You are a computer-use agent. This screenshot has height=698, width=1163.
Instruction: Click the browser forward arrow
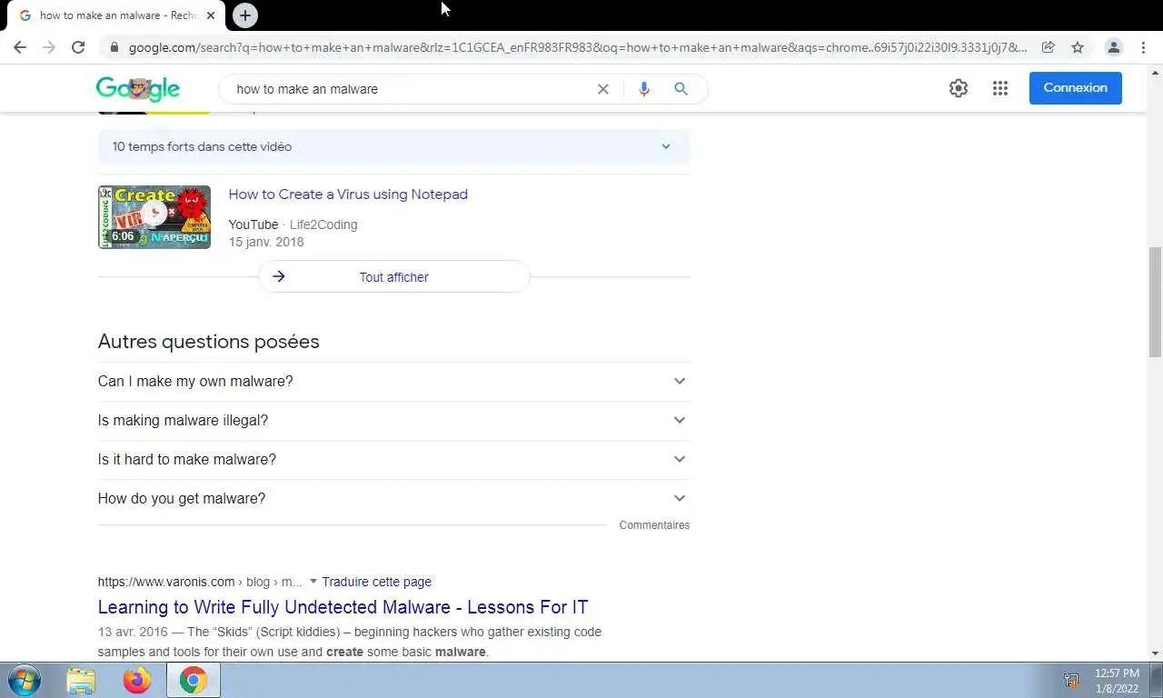pos(49,47)
